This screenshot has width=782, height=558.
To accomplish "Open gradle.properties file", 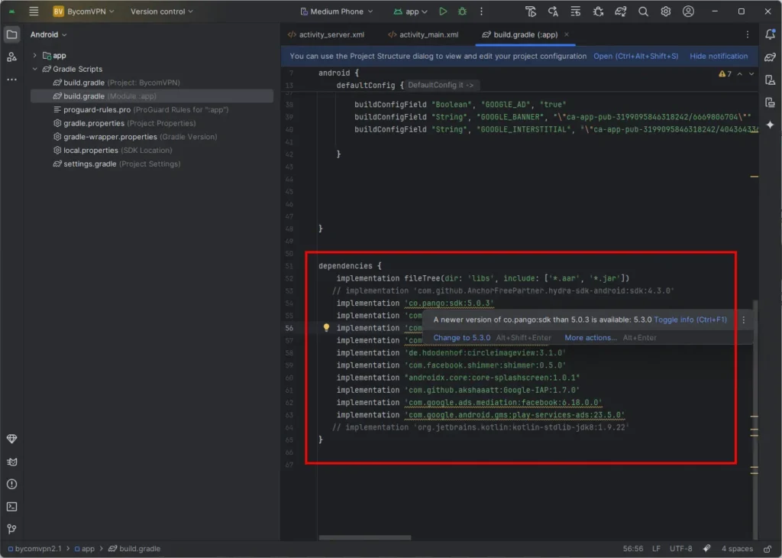I will 124,123.
